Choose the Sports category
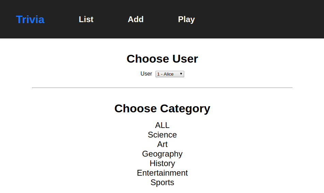Screen dimensions: 324x193 click(x=162, y=182)
